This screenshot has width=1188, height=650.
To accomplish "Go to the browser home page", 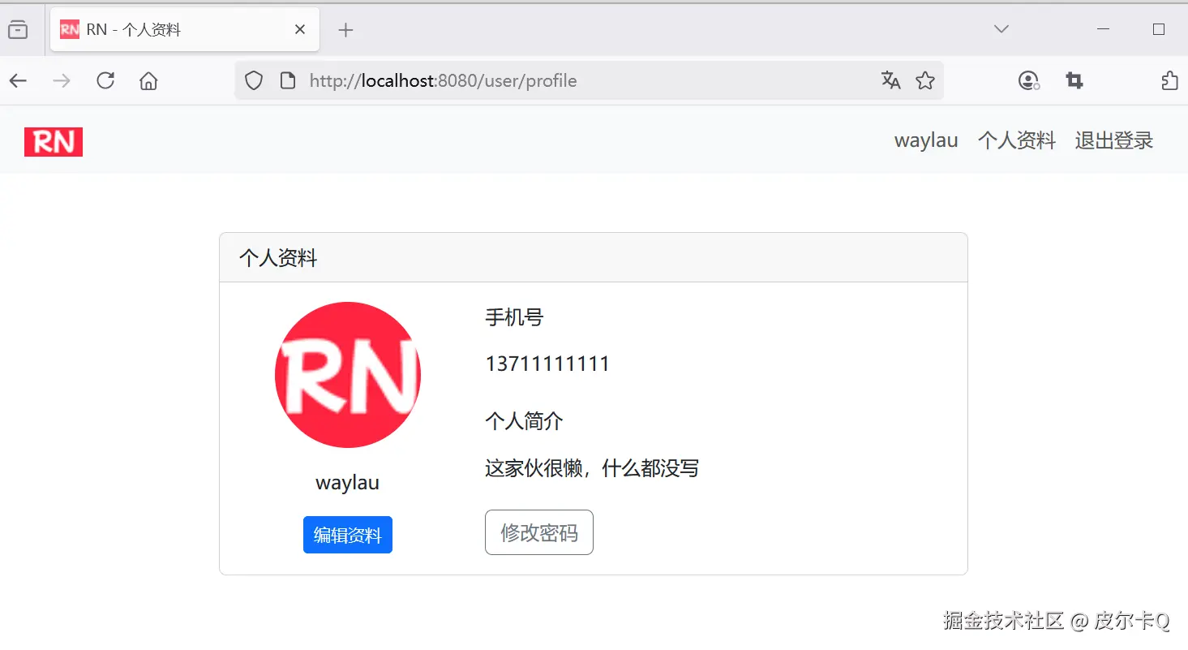I will (x=148, y=80).
